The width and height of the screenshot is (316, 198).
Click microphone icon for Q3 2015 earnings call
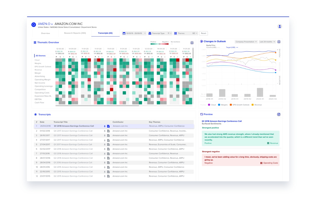coord(105,172)
